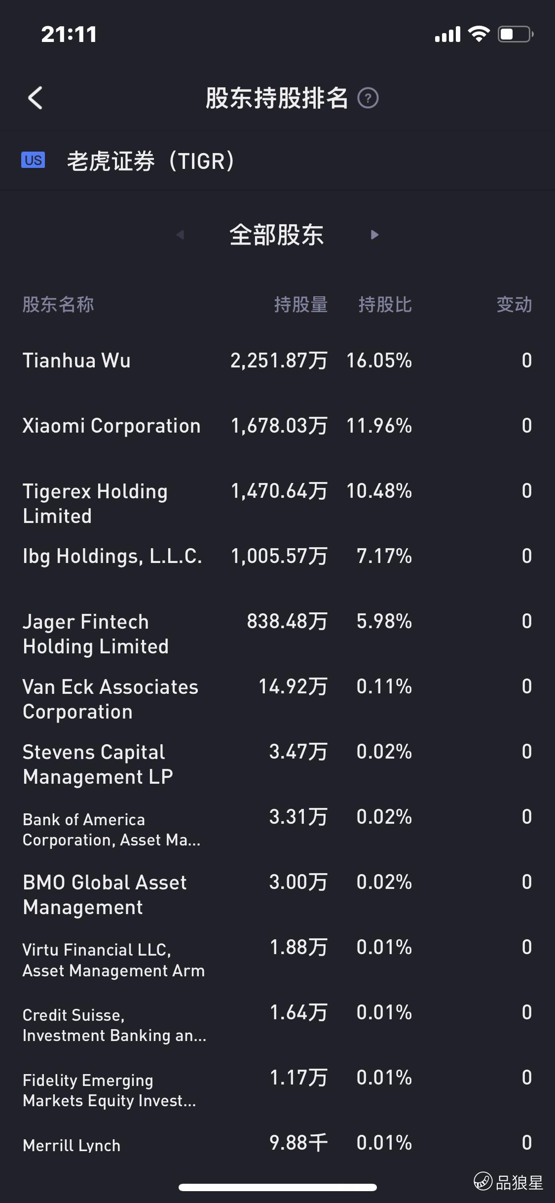Tap the 老虎证券 (TIGR) stock title

point(151,161)
